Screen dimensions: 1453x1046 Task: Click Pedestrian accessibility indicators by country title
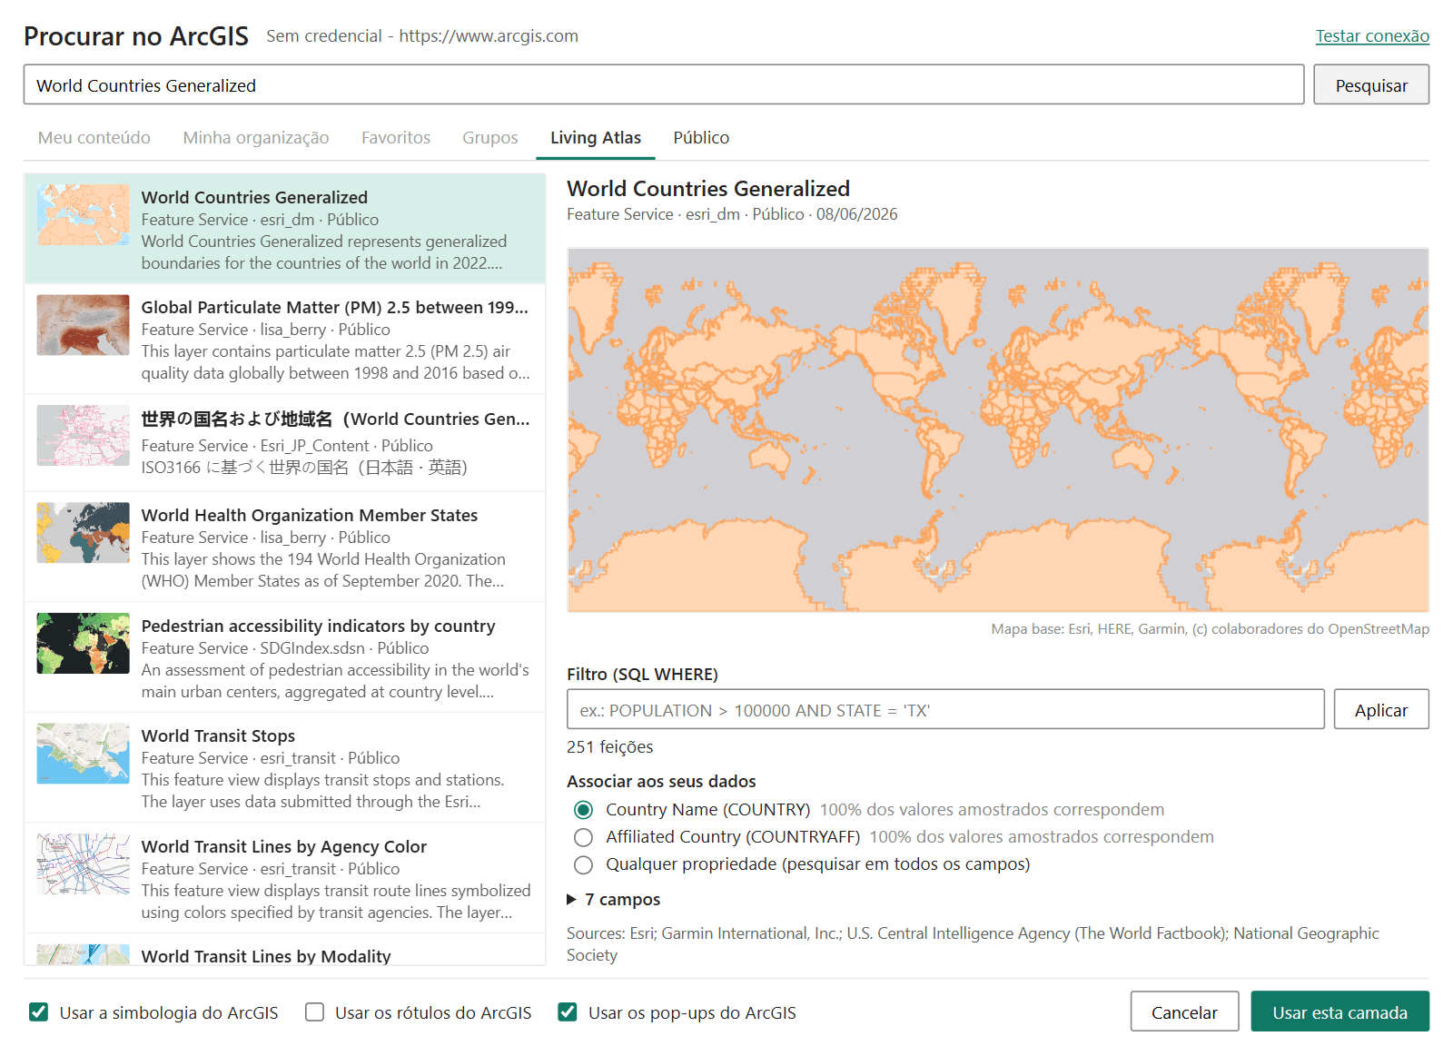tap(319, 627)
